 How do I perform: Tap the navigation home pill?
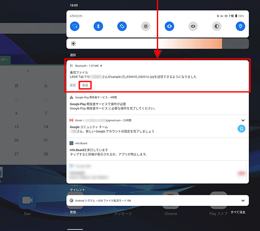[x=75, y=229]
